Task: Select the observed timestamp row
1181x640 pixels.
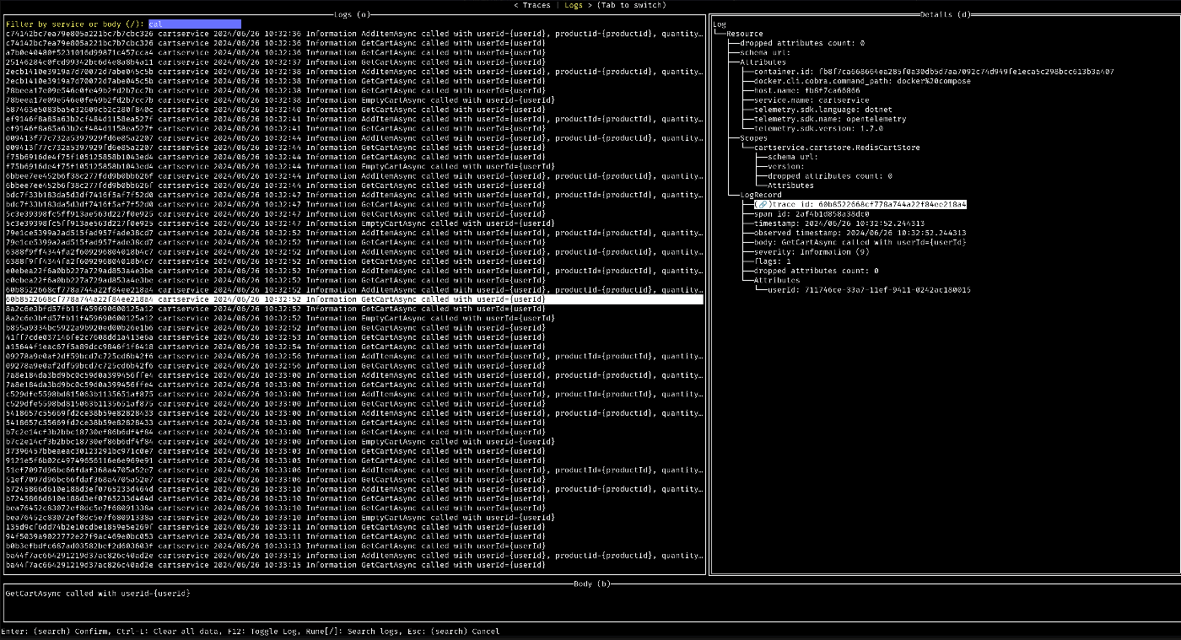Action: click(x=861, y=233)
